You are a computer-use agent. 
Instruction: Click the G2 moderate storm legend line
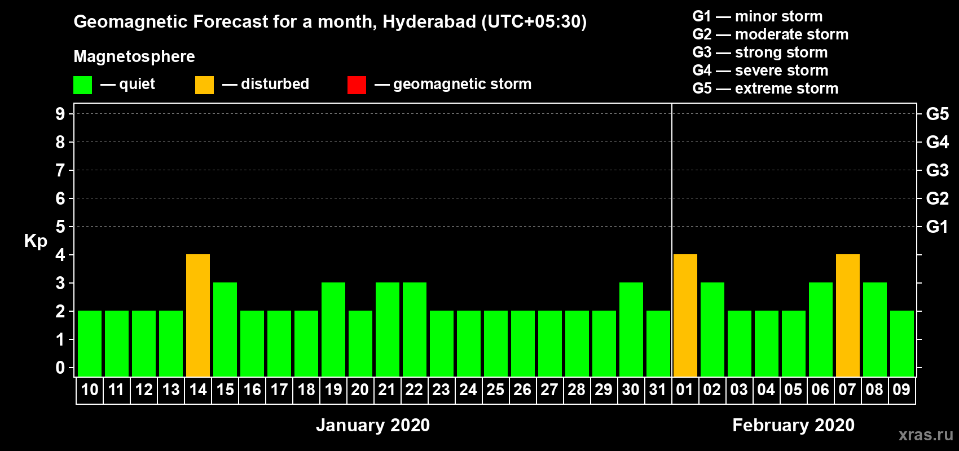click(771, 34)
